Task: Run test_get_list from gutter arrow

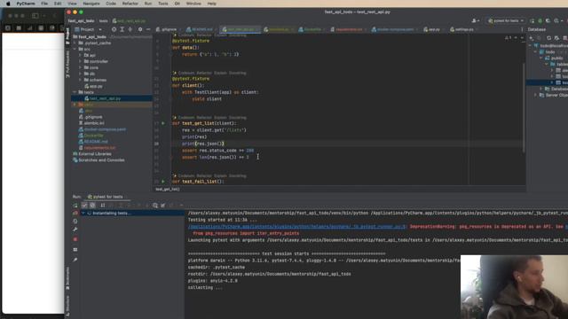Action: point(163,123)
